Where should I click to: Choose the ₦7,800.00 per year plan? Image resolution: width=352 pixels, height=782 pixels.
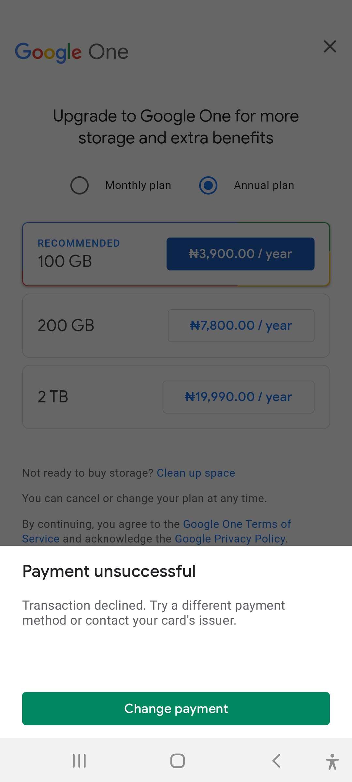[x=241, y=326]
